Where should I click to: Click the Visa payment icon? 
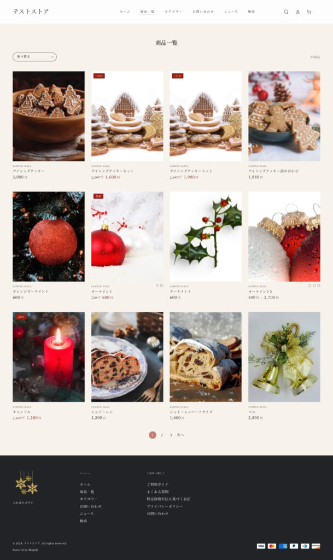(x=261, y=546)
